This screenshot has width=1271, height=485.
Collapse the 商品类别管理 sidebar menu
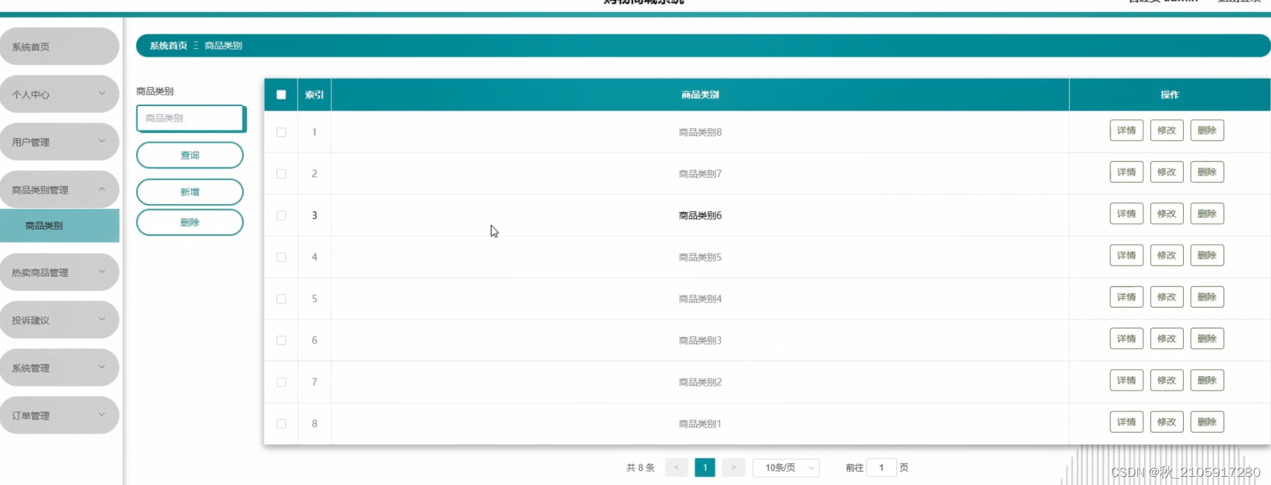(59, 190)
